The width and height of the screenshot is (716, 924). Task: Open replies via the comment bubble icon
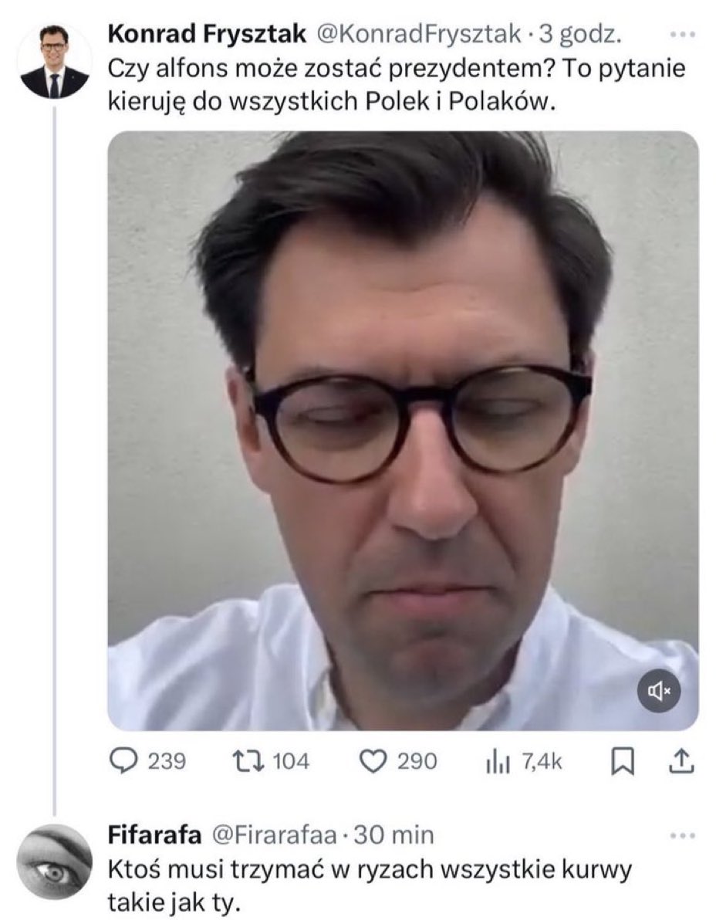pos(123,761)
